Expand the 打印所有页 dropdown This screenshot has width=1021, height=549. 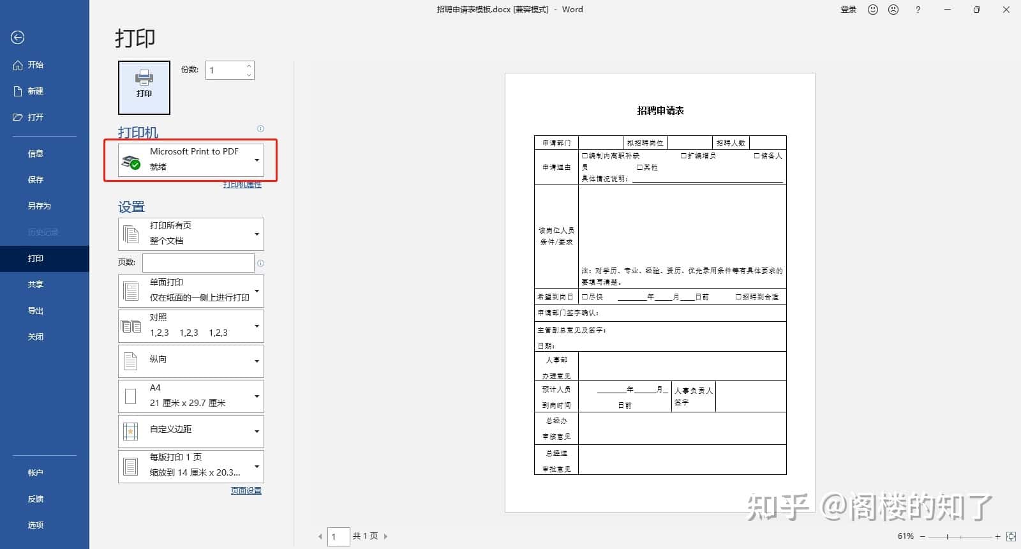[191, 234]
